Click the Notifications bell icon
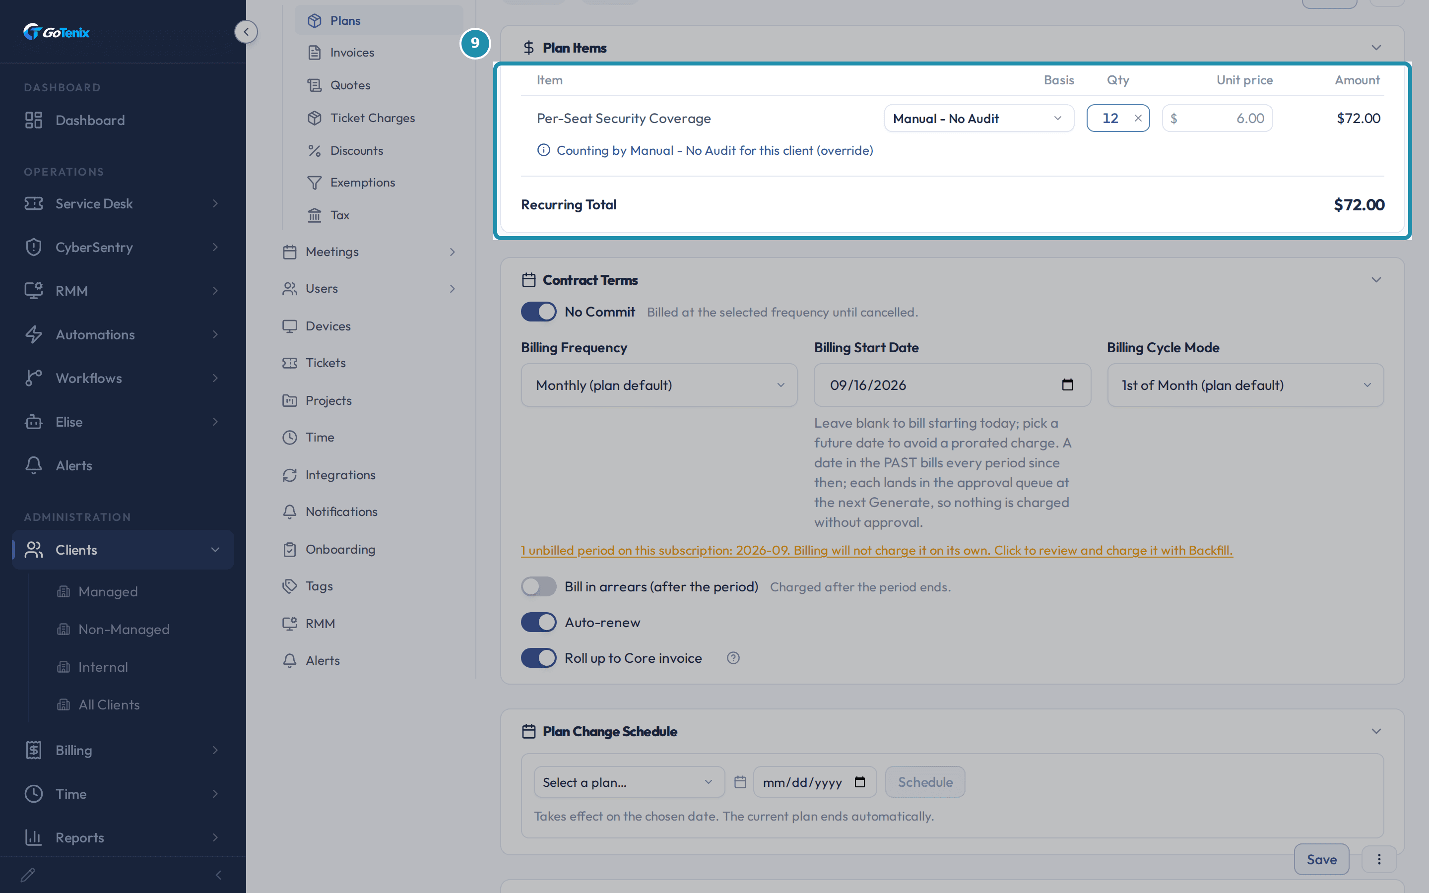1429x893 pixels. [x=289, y=511]
